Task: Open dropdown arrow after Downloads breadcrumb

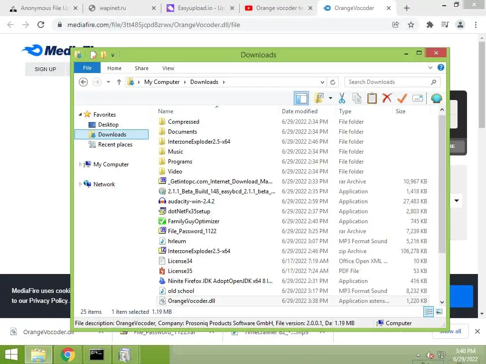Action: (x=224, y=82)
